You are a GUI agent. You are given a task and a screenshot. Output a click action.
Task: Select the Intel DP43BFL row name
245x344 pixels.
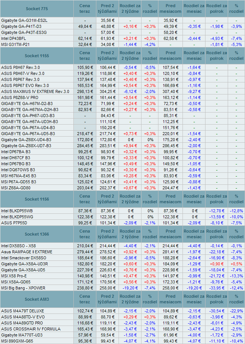(x=14, y=38)
